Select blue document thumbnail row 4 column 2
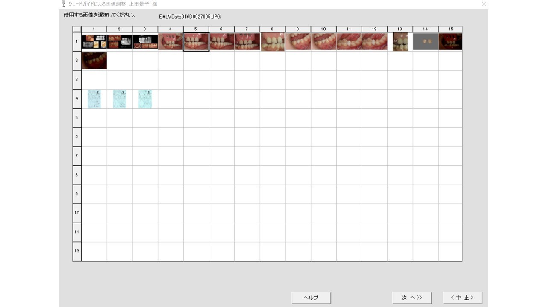This screenshot has height=307, width=547. [x=120, y=99]
